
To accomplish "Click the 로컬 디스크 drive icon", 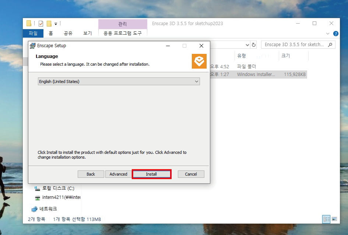I will (x=37, y=189).
